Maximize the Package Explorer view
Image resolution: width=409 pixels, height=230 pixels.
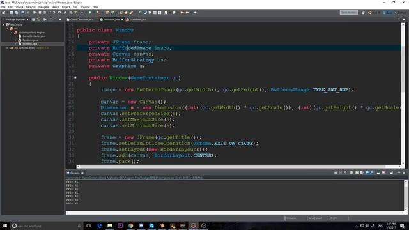(x=60, y=20)
